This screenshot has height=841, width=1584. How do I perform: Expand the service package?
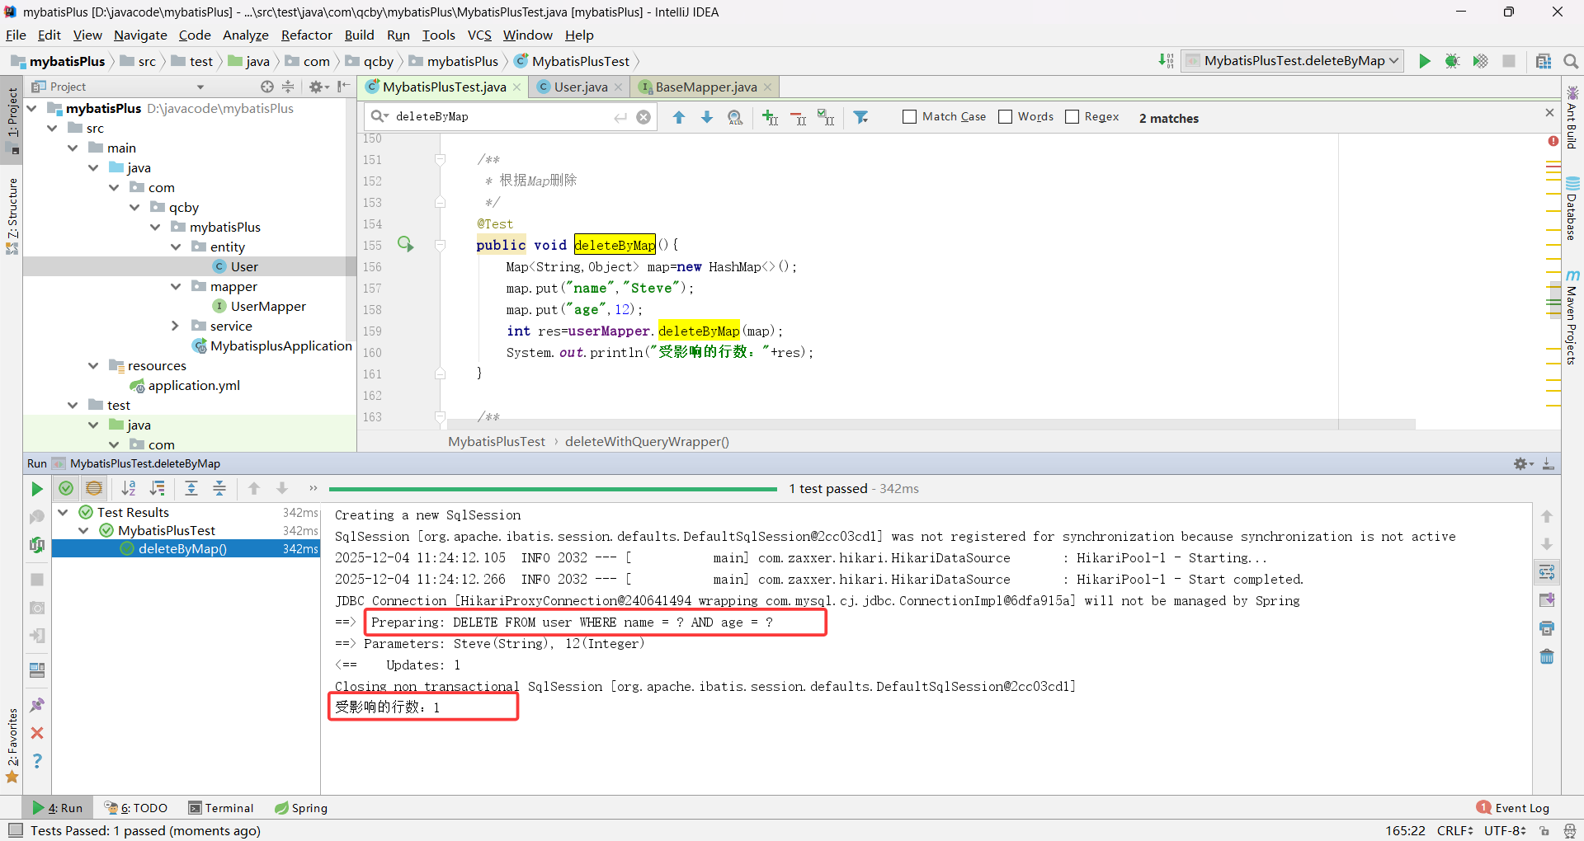[x=176, y=326]
